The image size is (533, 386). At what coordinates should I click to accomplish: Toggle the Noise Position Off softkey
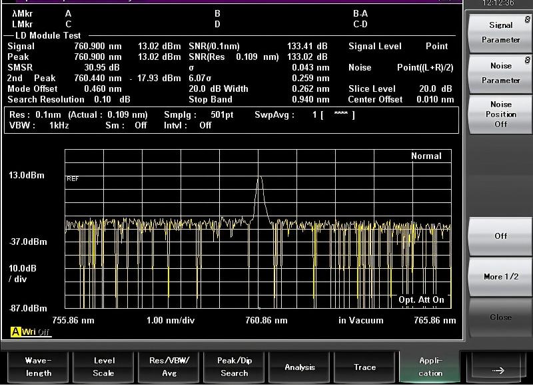(x=500, y=114)
